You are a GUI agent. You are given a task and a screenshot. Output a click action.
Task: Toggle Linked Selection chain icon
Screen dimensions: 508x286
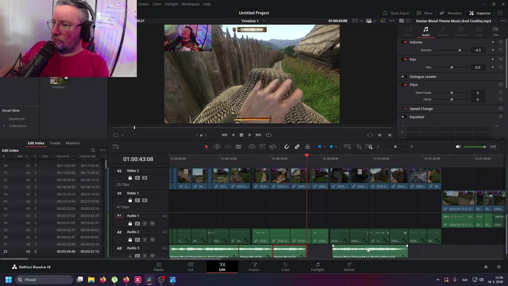coord(297,147)
